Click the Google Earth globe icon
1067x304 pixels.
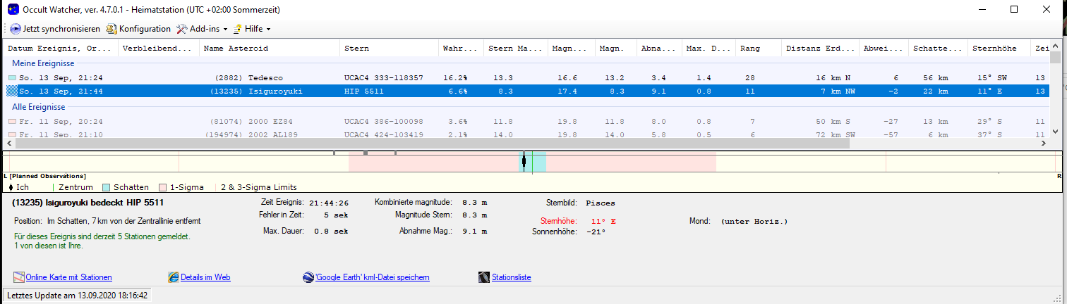coord(308,277)
